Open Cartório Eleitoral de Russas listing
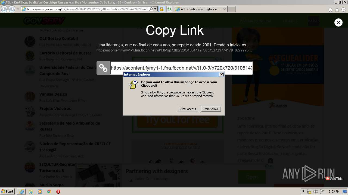 point(66,53)
